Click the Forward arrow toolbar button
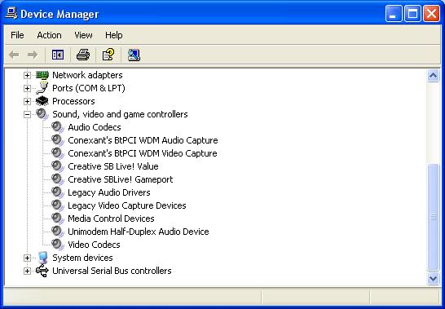This screenshot has width=445, height=309. click(x=33, y=55)
